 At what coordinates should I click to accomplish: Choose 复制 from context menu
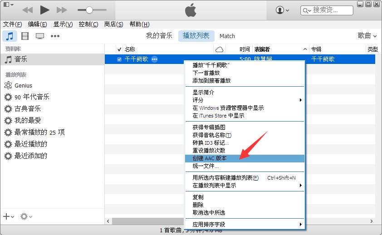pos(245,197)
